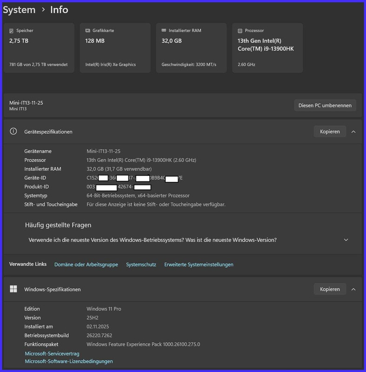Click the Installierter RAM card icon
The width and height of the screenshot is (366, 372).
point(164,30)
